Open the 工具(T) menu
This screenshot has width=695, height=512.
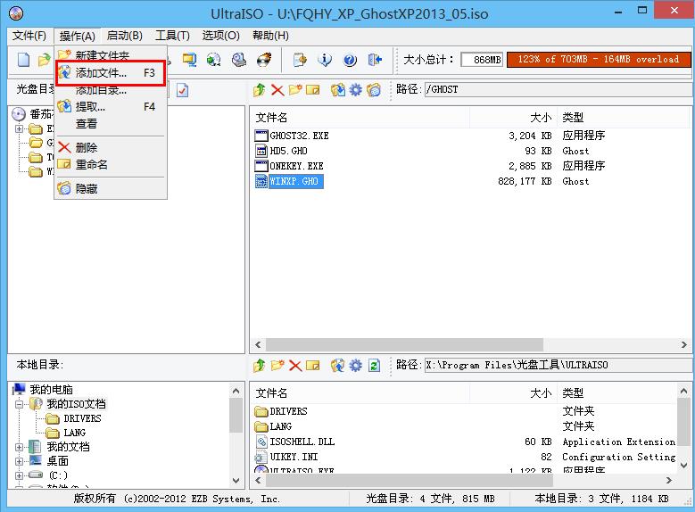[172, 36]
